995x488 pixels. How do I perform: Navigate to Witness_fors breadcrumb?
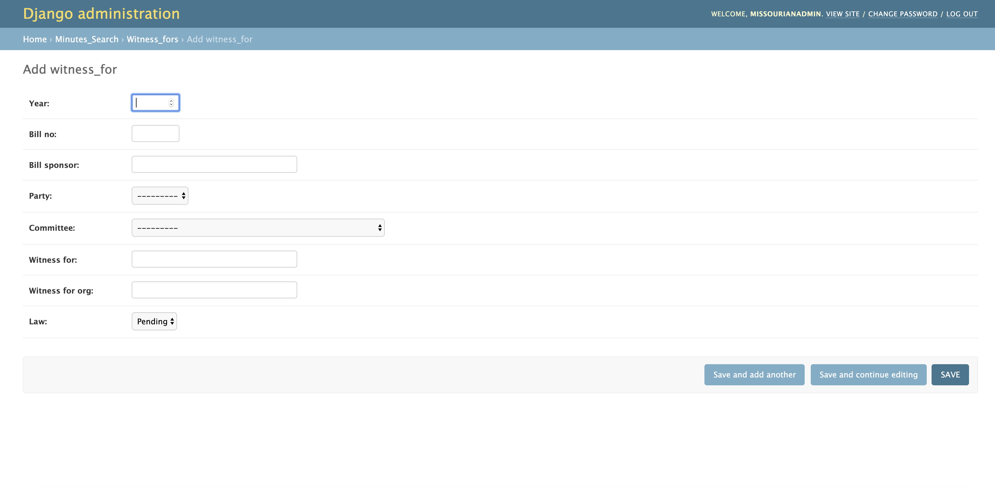[x=152, y=39]
